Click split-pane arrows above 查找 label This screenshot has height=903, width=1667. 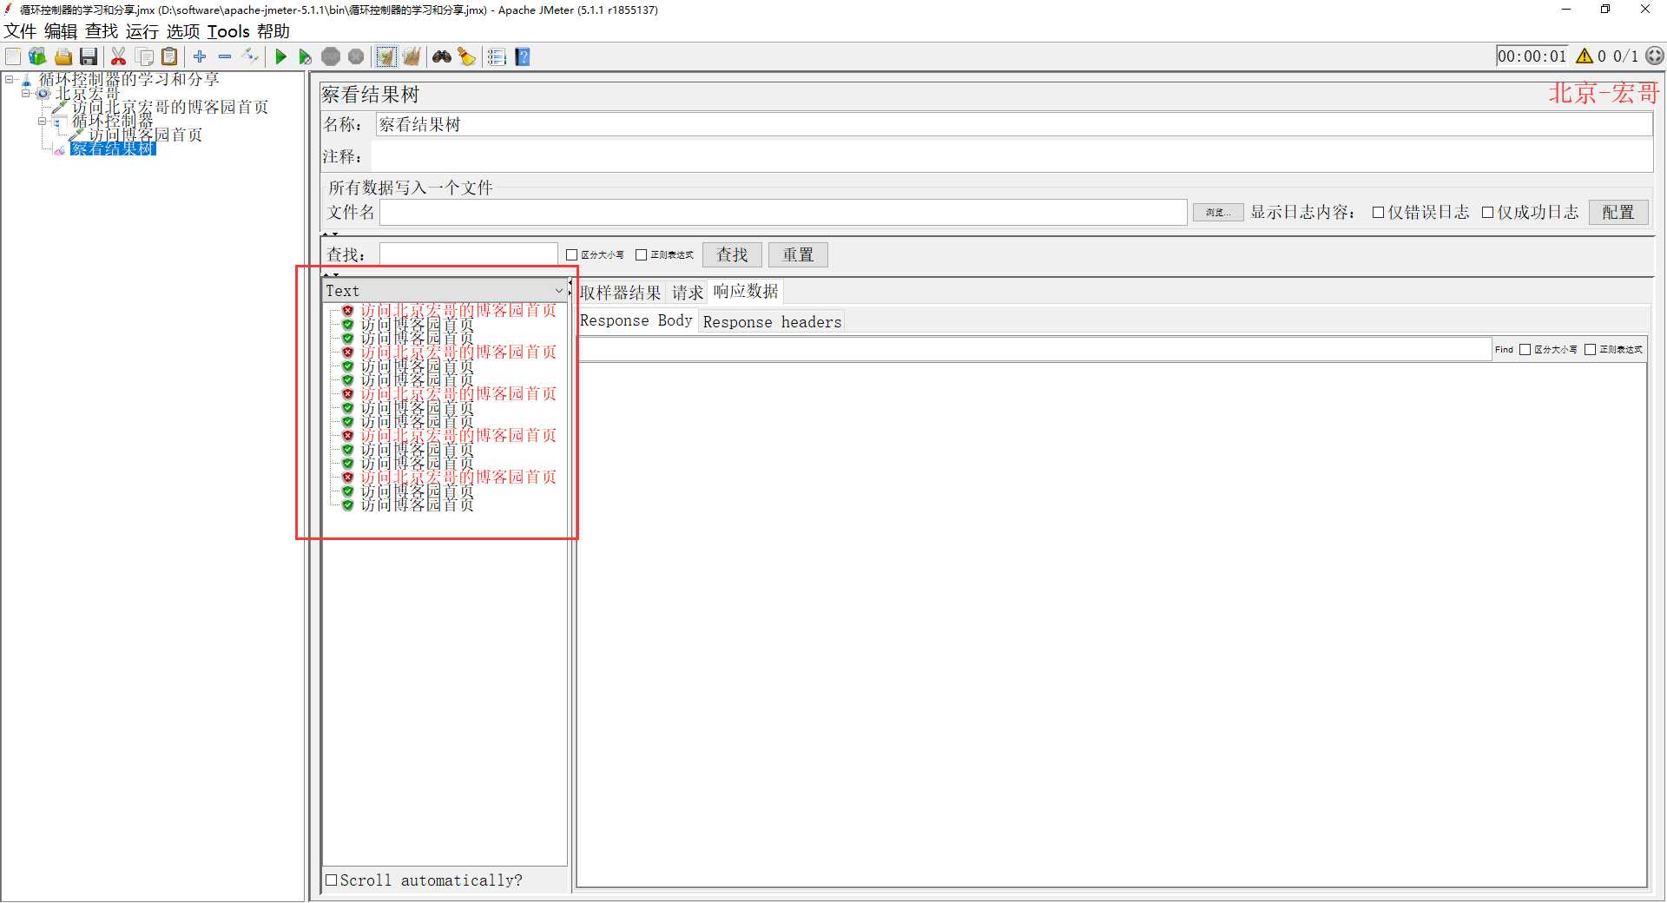330,234
